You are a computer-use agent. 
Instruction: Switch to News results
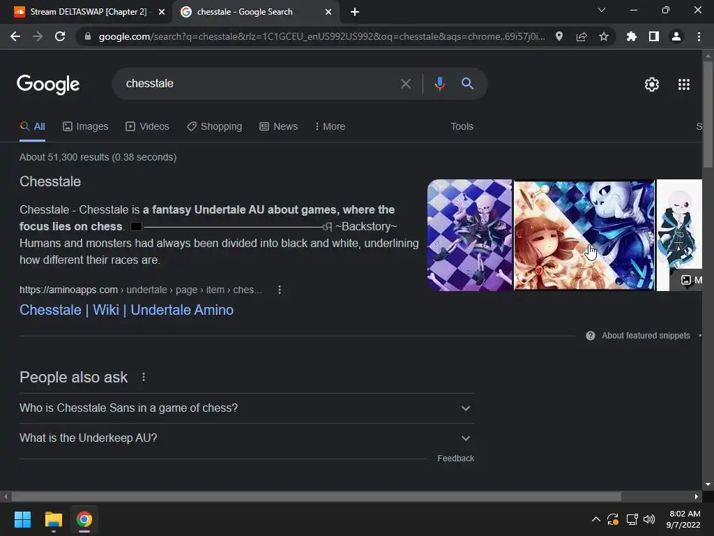(279, 126)
